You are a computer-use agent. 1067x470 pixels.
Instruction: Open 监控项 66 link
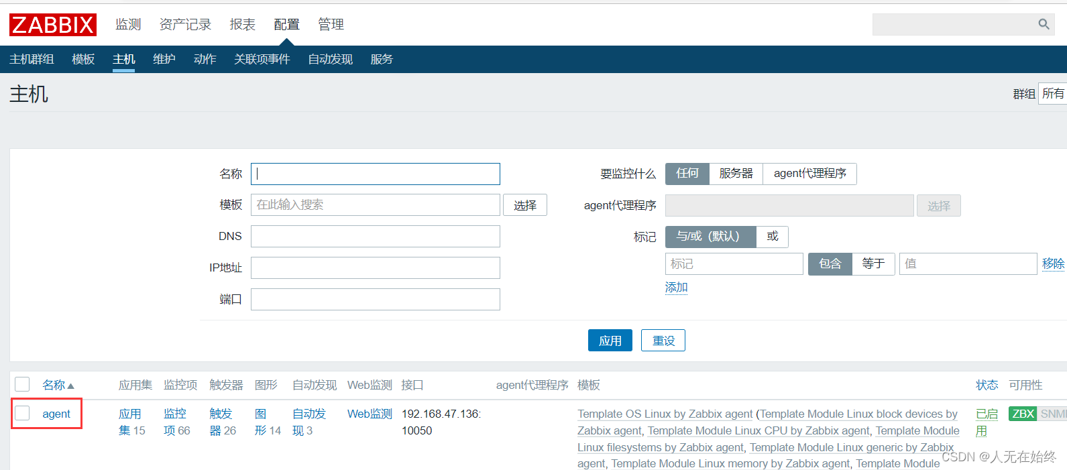[x=176, y=422]
